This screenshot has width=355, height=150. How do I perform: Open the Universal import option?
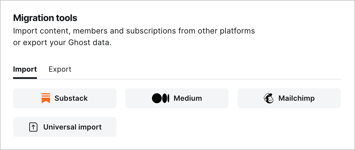tap(65, 127)
